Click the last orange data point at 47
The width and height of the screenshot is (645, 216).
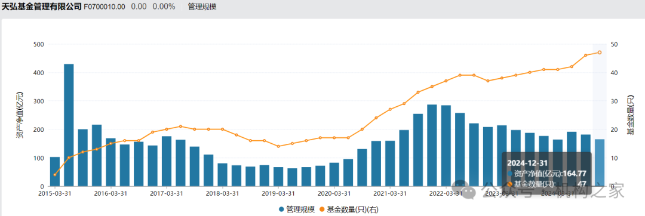coord(600,53)
